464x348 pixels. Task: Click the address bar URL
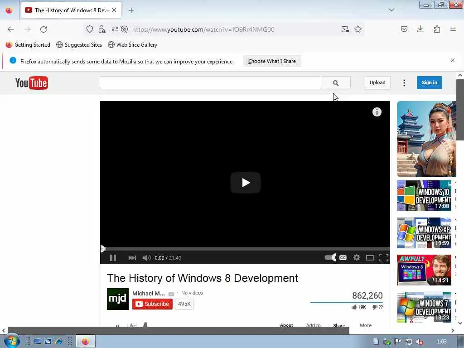[x=203, y=29]
